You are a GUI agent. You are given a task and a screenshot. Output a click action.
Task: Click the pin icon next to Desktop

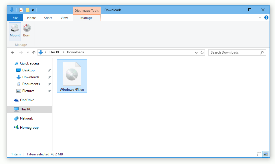tap(50, 70)
